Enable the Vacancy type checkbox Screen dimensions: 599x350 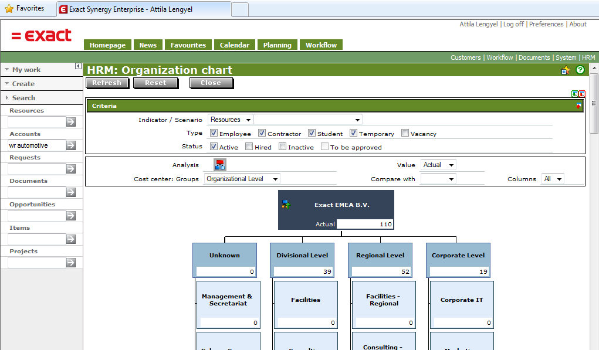[405, 133]
